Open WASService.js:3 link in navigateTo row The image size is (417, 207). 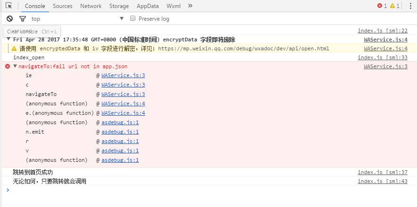123,94
